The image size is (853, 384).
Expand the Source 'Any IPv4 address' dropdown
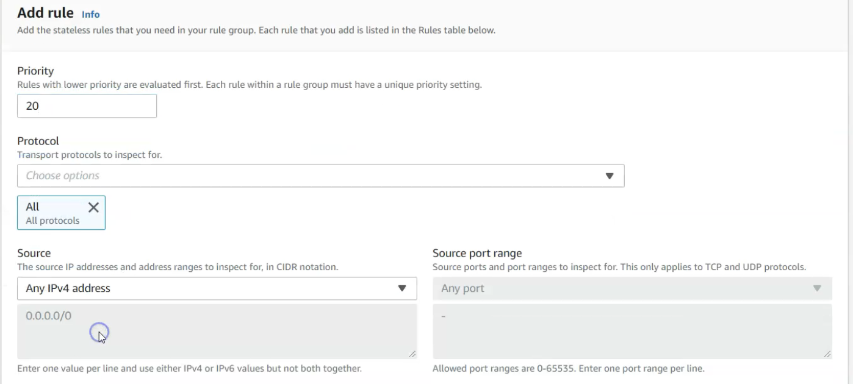point(207,288)
